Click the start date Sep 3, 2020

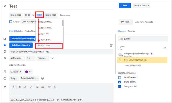16,15
